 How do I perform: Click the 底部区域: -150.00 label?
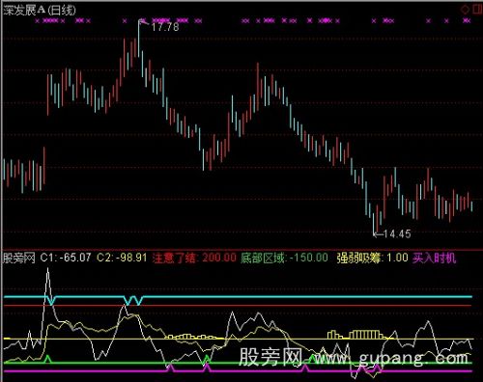(284, 258)
